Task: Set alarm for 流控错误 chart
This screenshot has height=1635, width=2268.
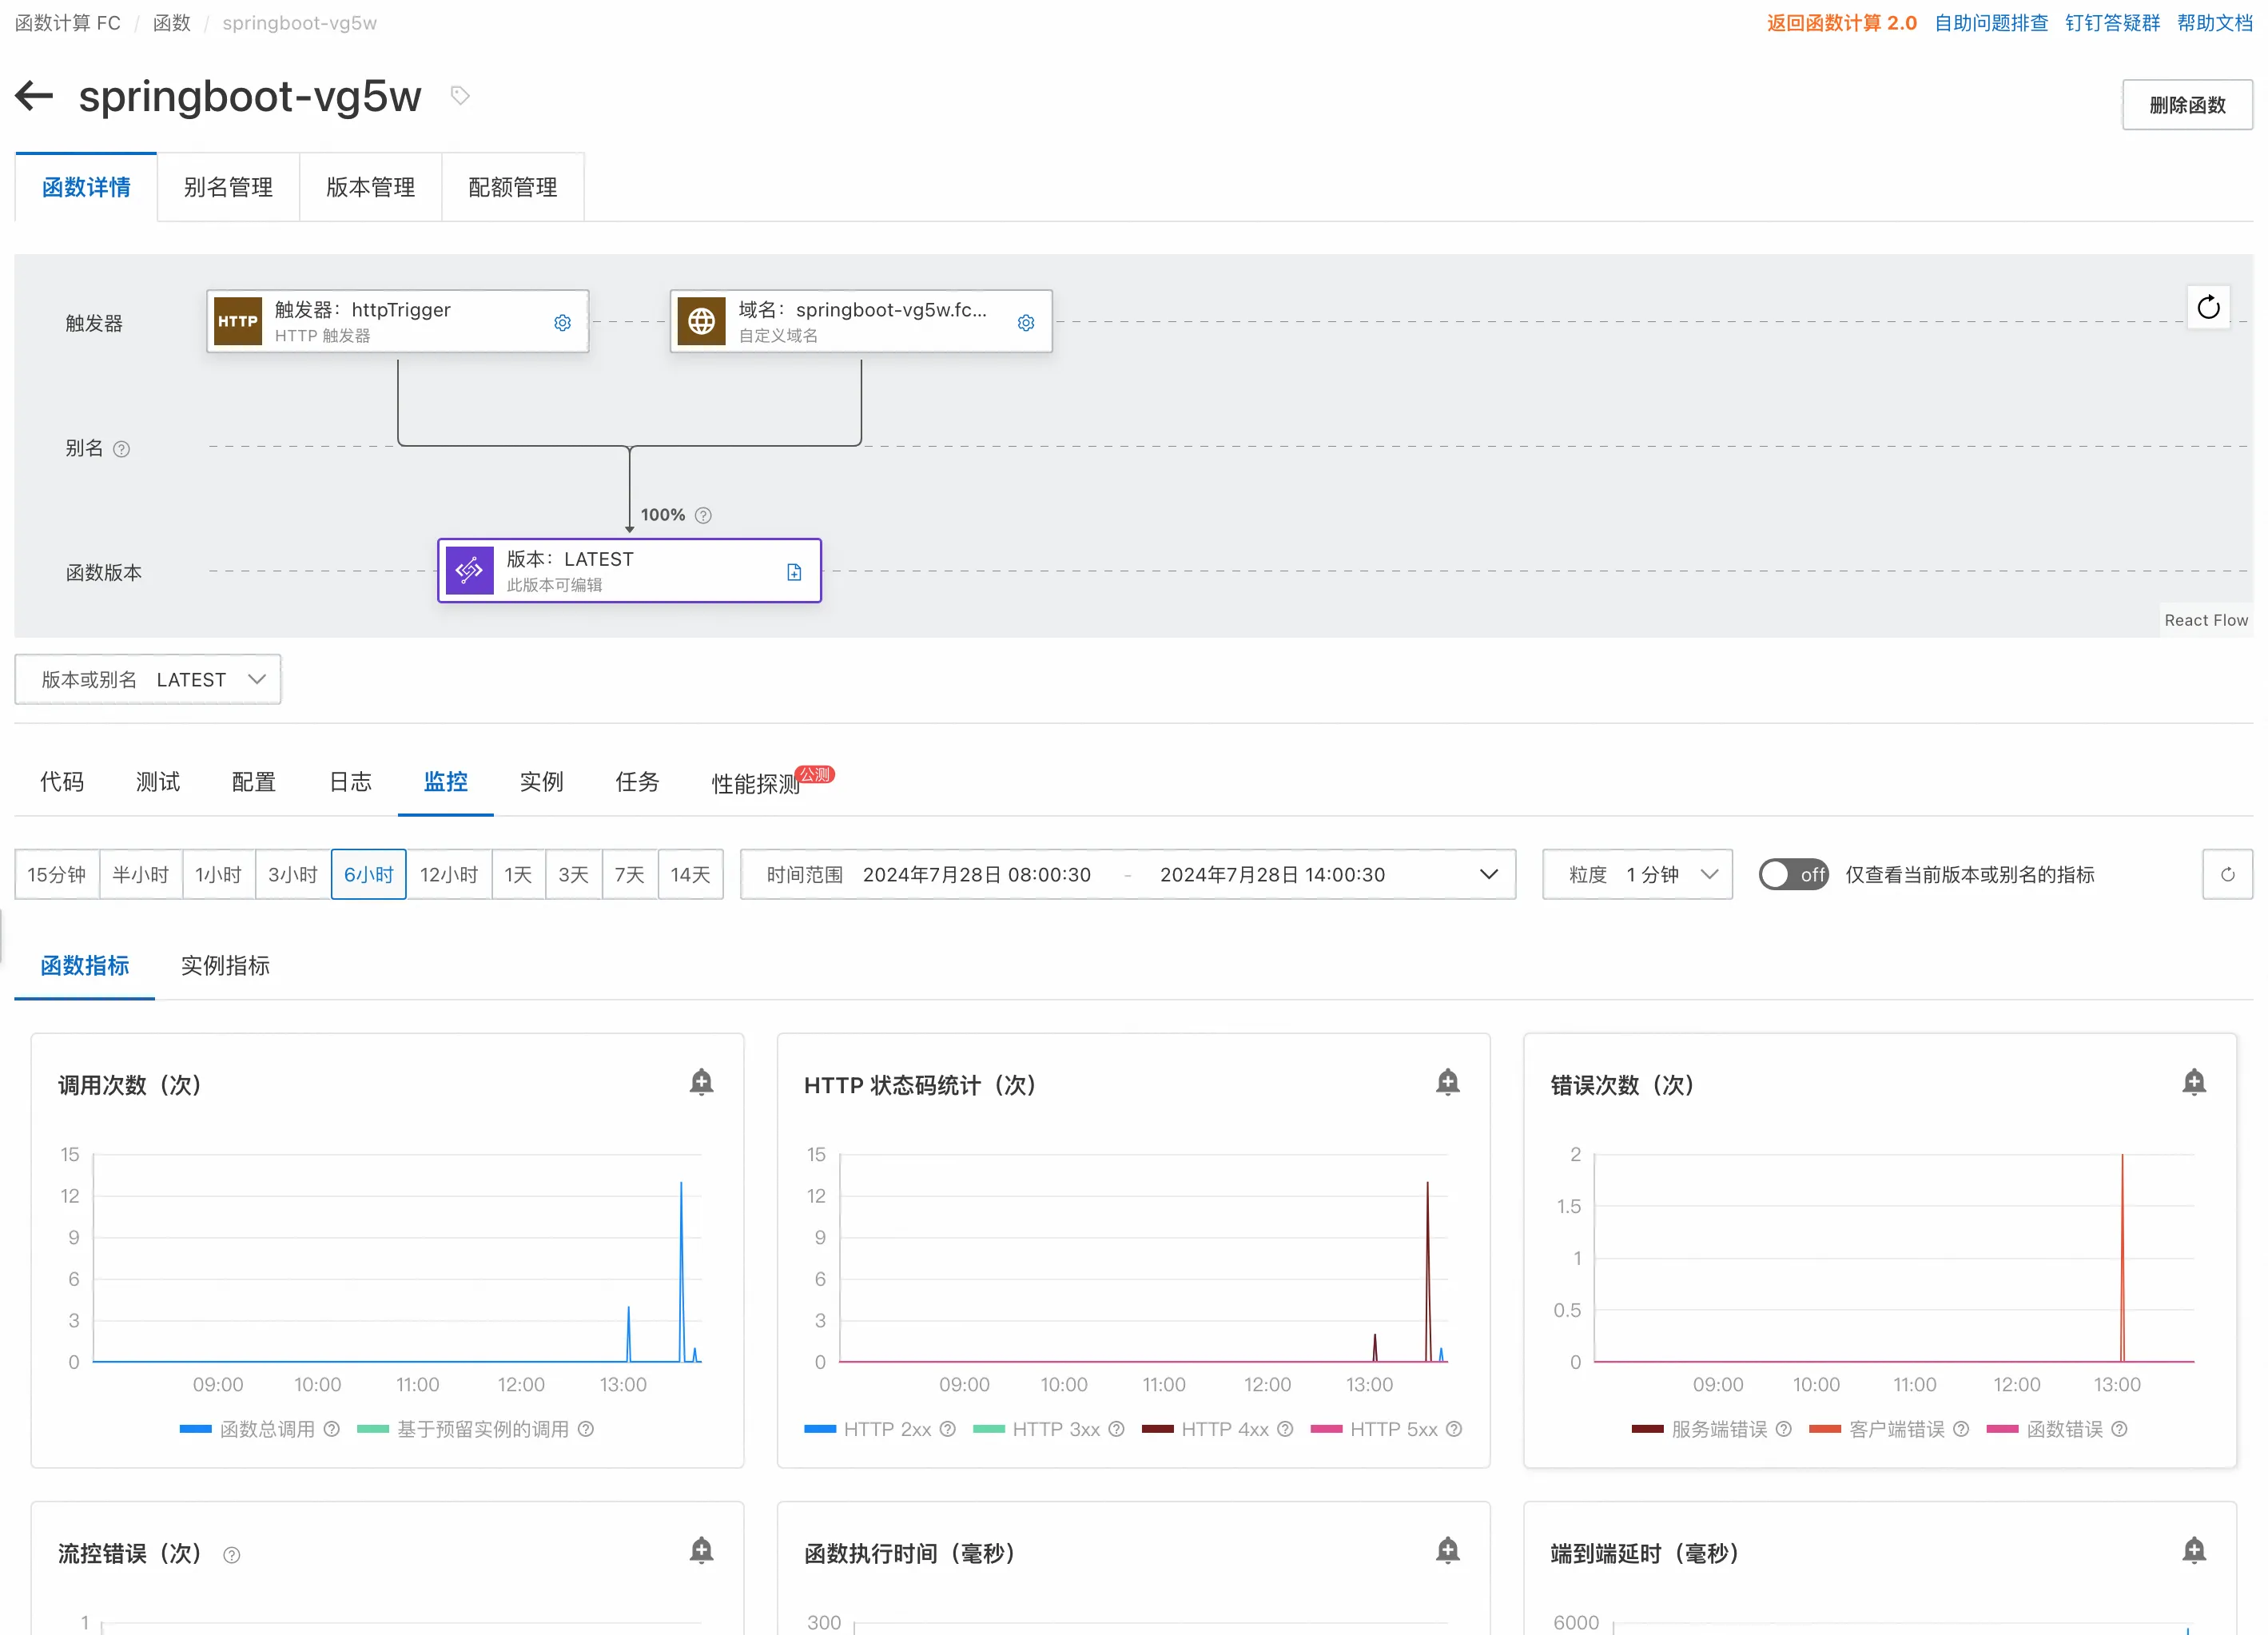Action: click(702, 1550)
